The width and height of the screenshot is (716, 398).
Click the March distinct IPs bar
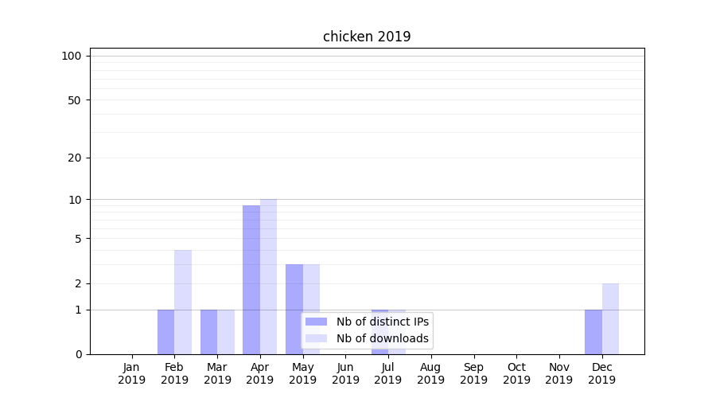tap(208, 332)
